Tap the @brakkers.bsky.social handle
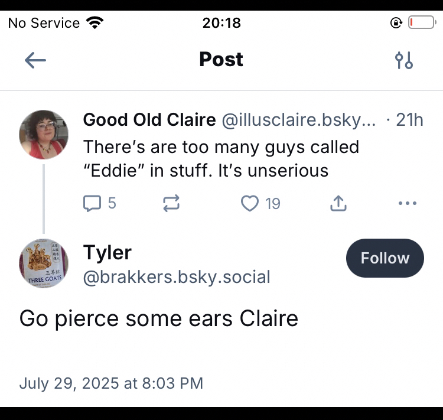The image size is (443, 420). click(177, 276)
